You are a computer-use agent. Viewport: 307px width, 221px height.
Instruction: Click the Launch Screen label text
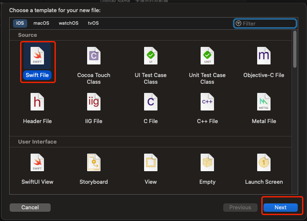pyautogui.click(x=264, y=182)
